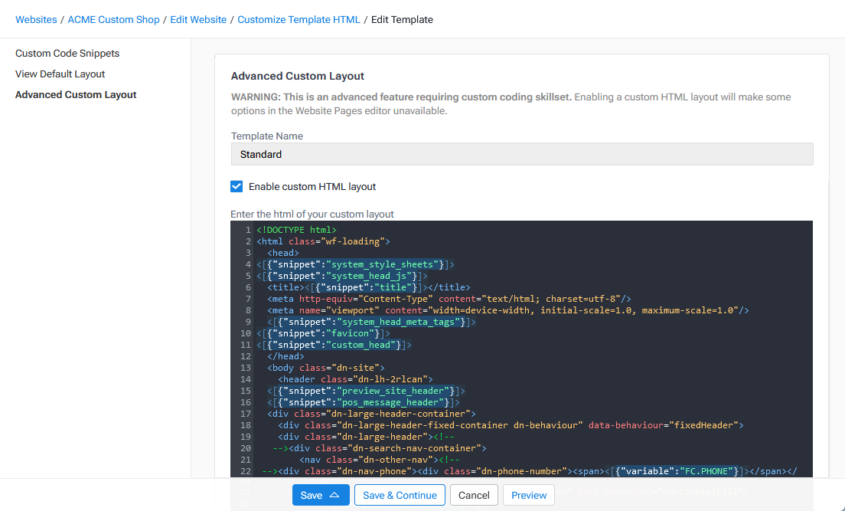Open the Websites breadcrumb link
Viewport: 845px width, 511px height.
(36, 19)
